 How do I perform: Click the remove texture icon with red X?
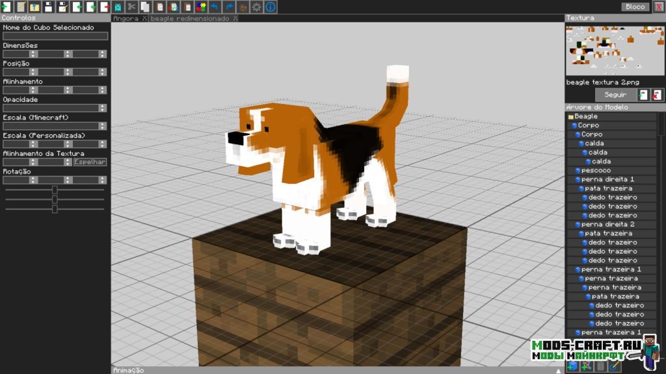click(x=657, y=95)
